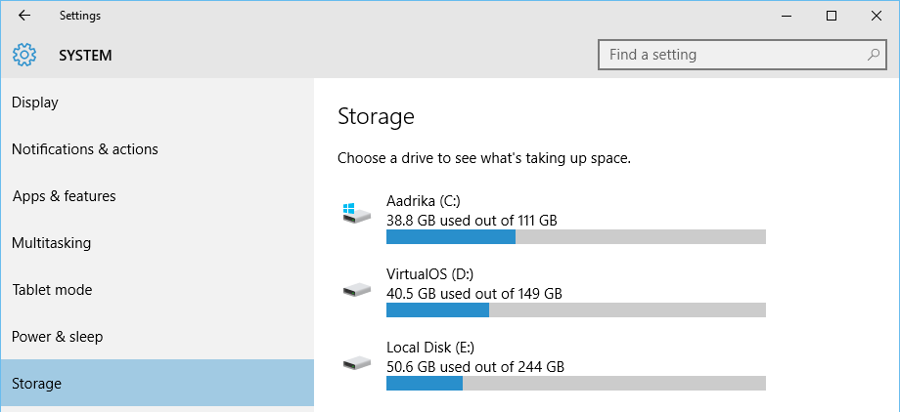Open the Display settings page
This screenshot has height=412, width=900.
157,102
